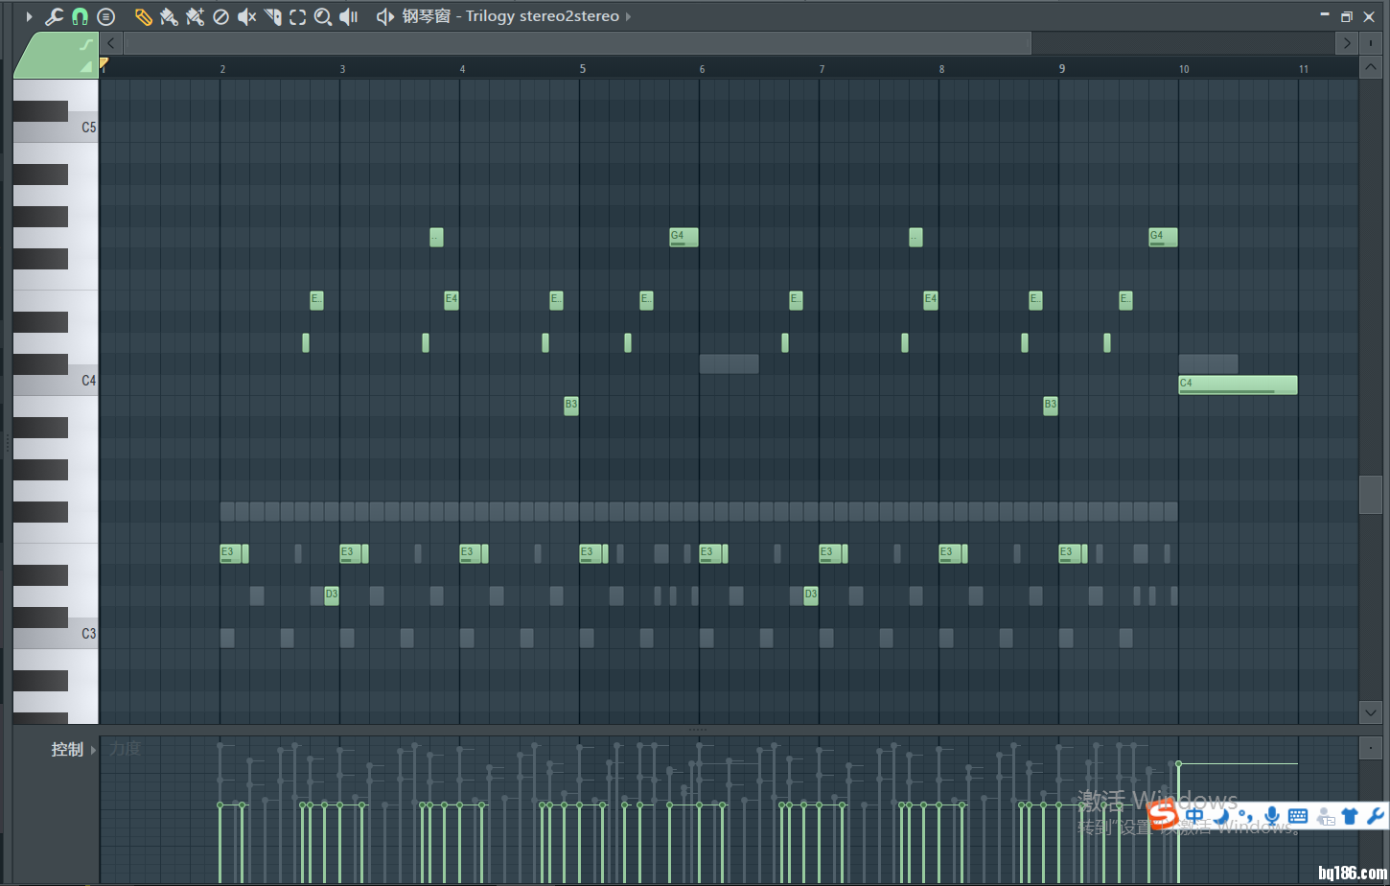1390x886 pixels.
Task: Toggle the Sogou punctuation mode icon
Action: click(x=1246, y=817)
